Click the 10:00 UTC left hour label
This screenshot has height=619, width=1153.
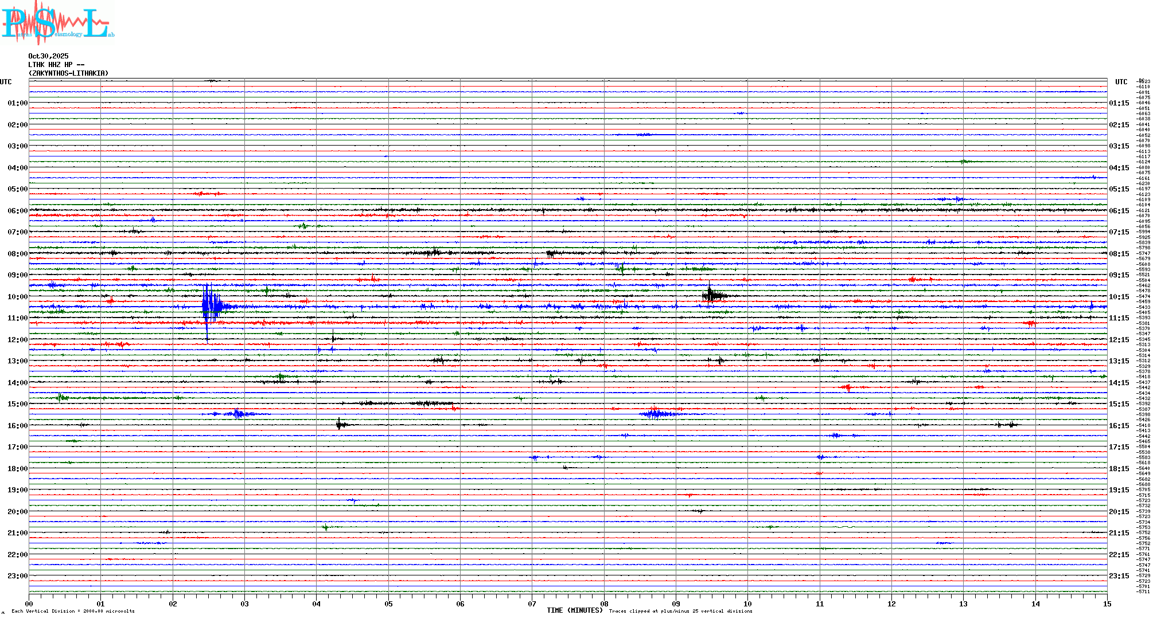(x=17, y=297)
